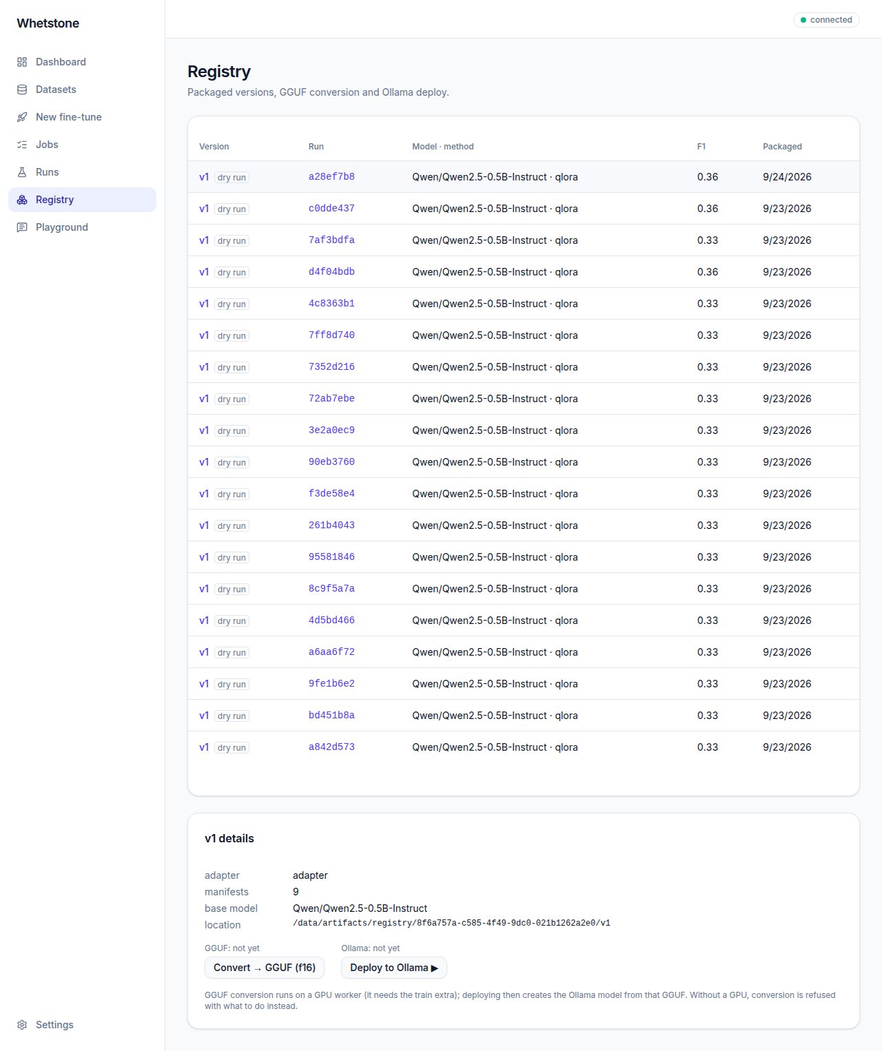Open the Jobs section
Screen dimensions: 882x1051
pos(82,145)
